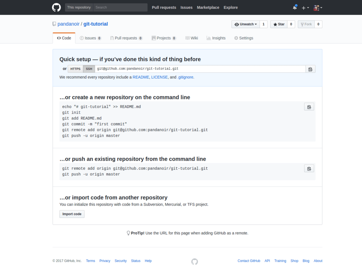Open the Privacy footer link
This screenshot has height=265, width=362.
[105, 261]
